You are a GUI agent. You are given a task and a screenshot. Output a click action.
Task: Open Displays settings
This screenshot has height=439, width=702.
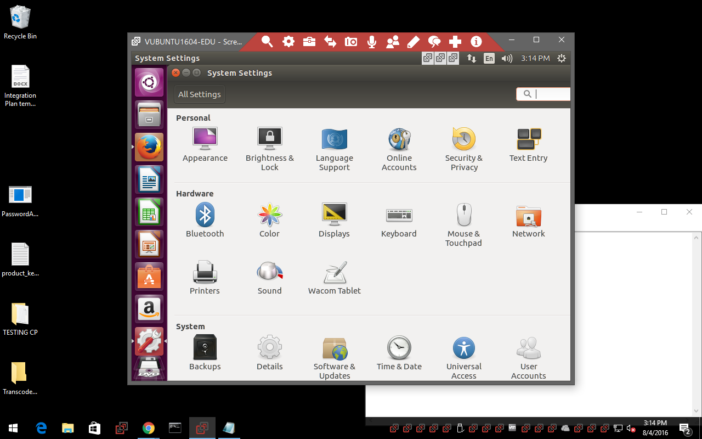click(335, 220)
